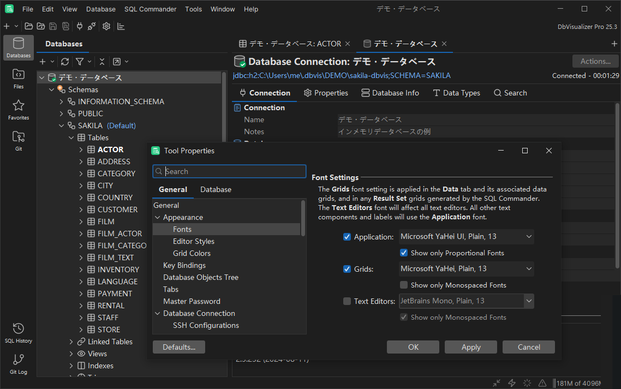
Task: Collapse the SAKILA schema
Action: (61, 125)
